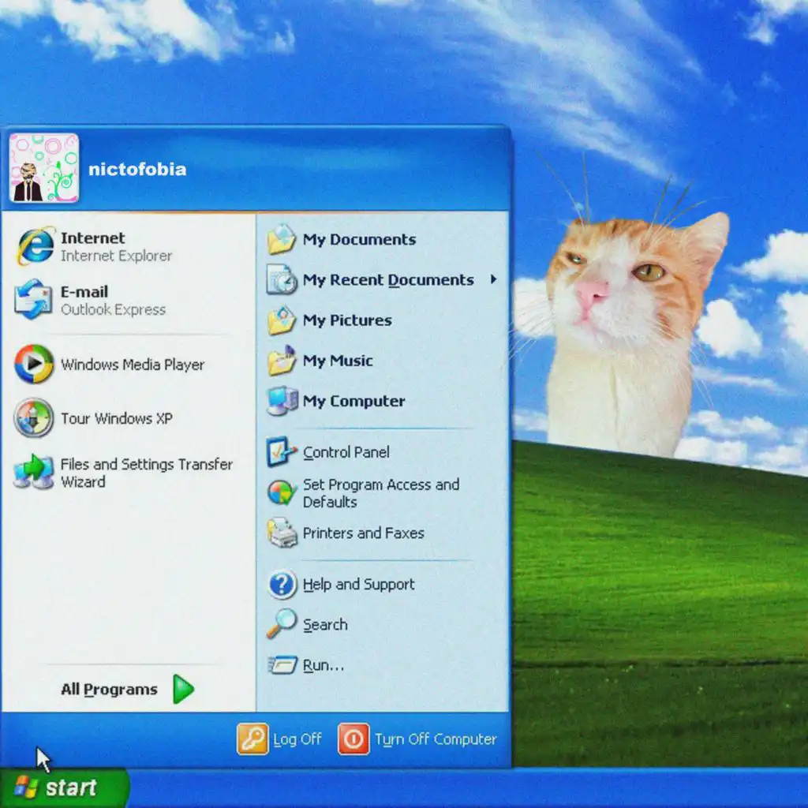Click the Help and Support question icon
The image size is (808, 808).
click(282, 585)
